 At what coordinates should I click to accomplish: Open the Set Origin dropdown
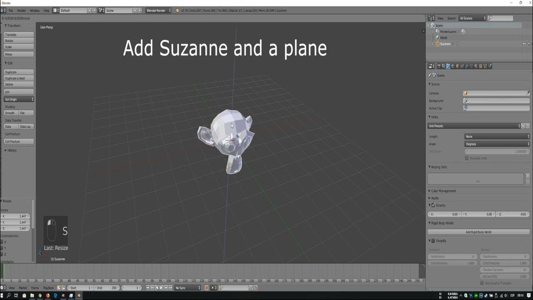[19, 99]
